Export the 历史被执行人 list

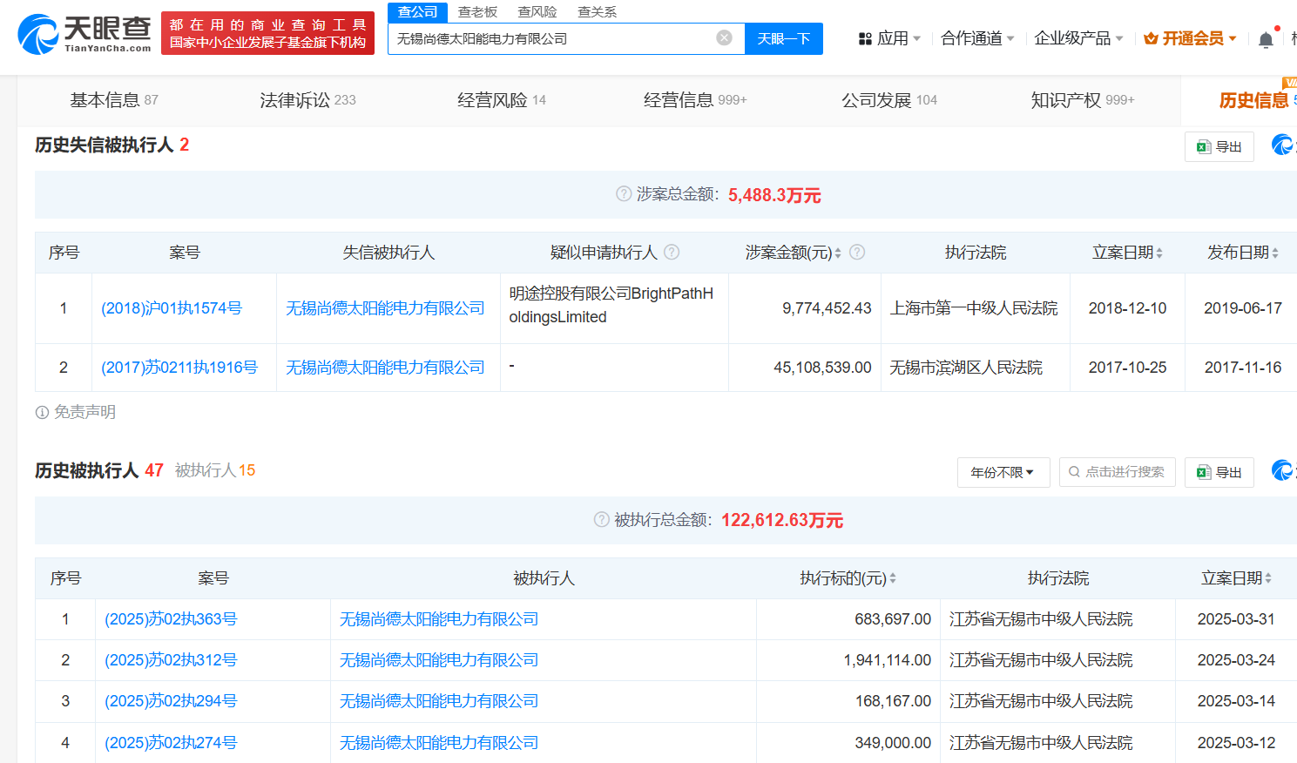tap(1219, 472)
